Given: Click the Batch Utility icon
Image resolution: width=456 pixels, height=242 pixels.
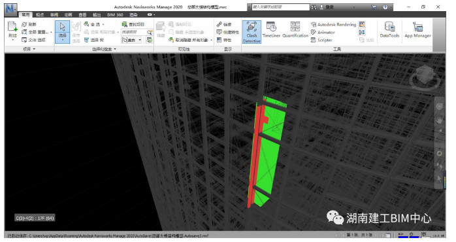Looking at the screenshot, I should pos(362,32).
